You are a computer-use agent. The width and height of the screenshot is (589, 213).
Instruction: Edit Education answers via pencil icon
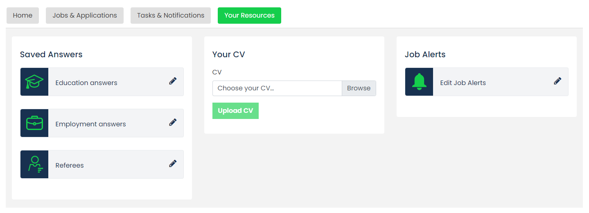point(173,81)
